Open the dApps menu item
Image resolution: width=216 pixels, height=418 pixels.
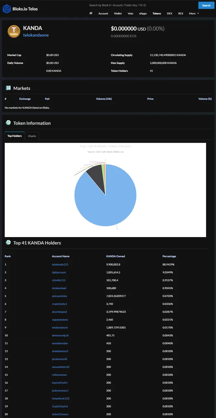(x=143, y=13)
